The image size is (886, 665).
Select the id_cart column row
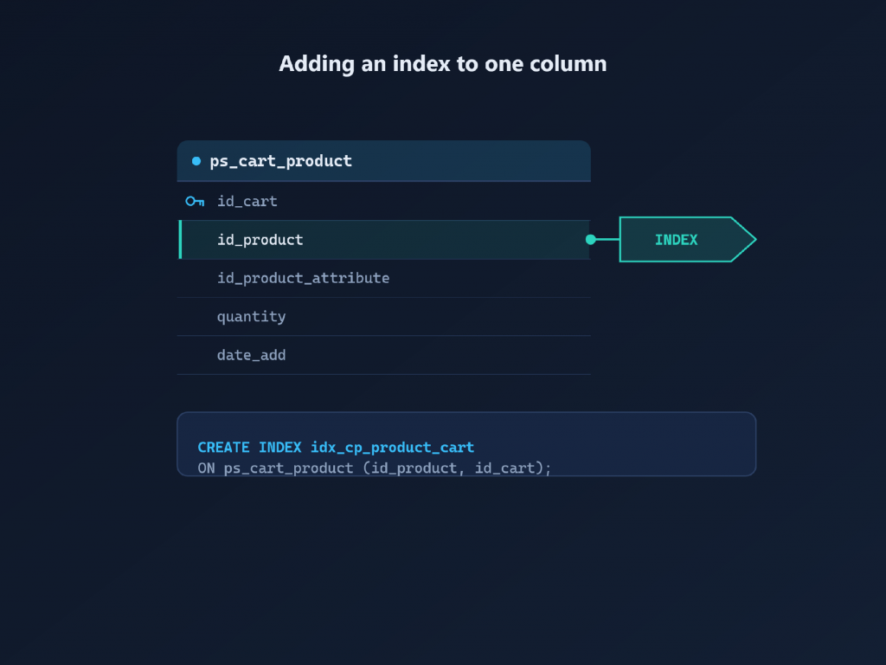click(383, 201)
